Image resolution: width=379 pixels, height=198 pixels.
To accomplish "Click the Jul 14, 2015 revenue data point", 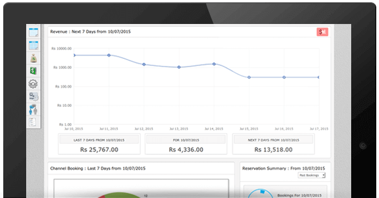I will tap(214, 64).
